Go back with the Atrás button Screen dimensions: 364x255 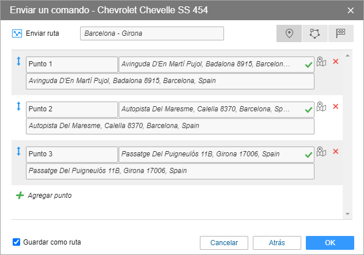coord(277,243)
